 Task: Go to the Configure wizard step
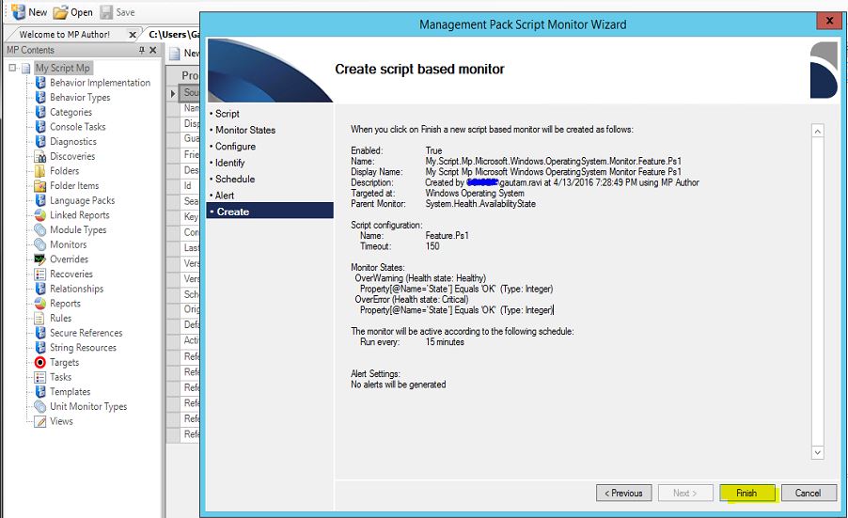point(235,146)
